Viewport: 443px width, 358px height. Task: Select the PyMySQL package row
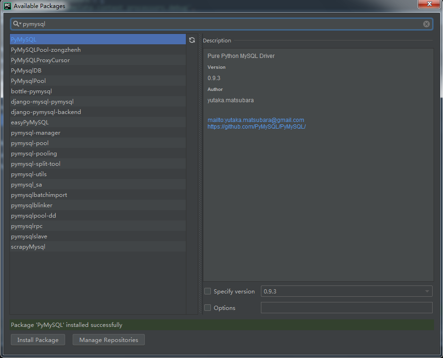click(x=98, y=39)
